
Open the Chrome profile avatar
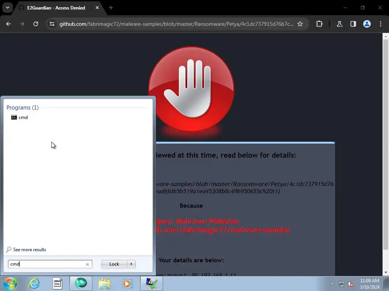(x=367, y=24)
